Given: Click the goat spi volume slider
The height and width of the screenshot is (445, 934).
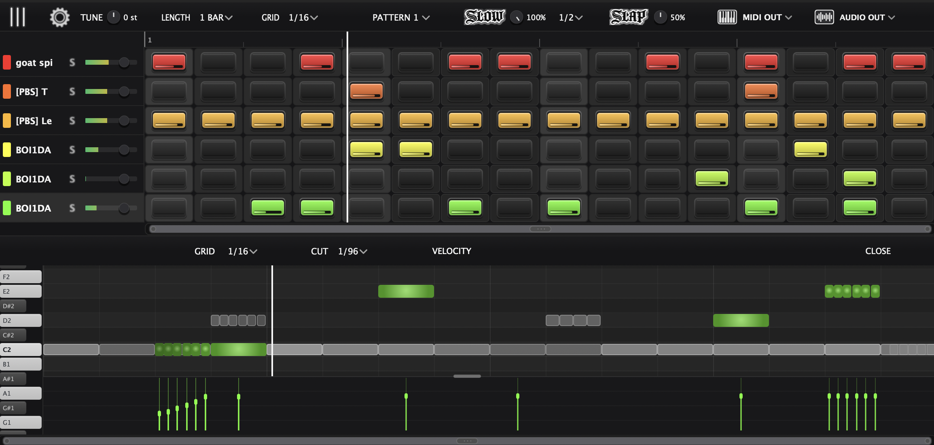Looking at the screenshot, I should pos(111,62).
